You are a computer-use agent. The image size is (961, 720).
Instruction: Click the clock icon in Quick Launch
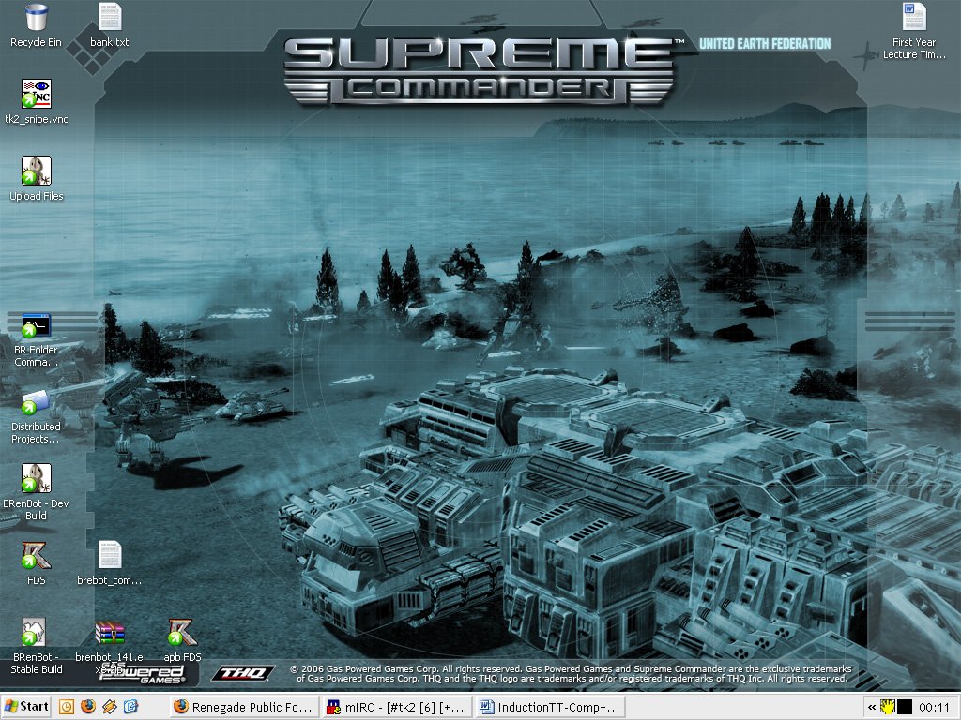[67, 707]
